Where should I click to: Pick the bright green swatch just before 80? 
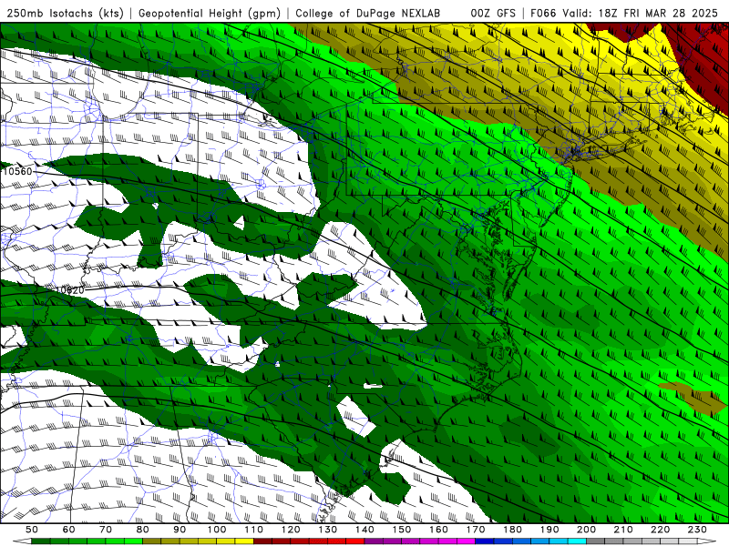pos(133,541)
